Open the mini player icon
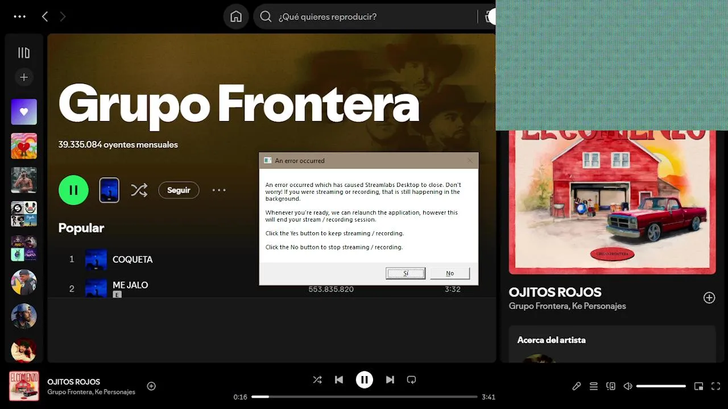Image resolution: width=728 pixels, height=409 pixels. [x=699, y=386]
